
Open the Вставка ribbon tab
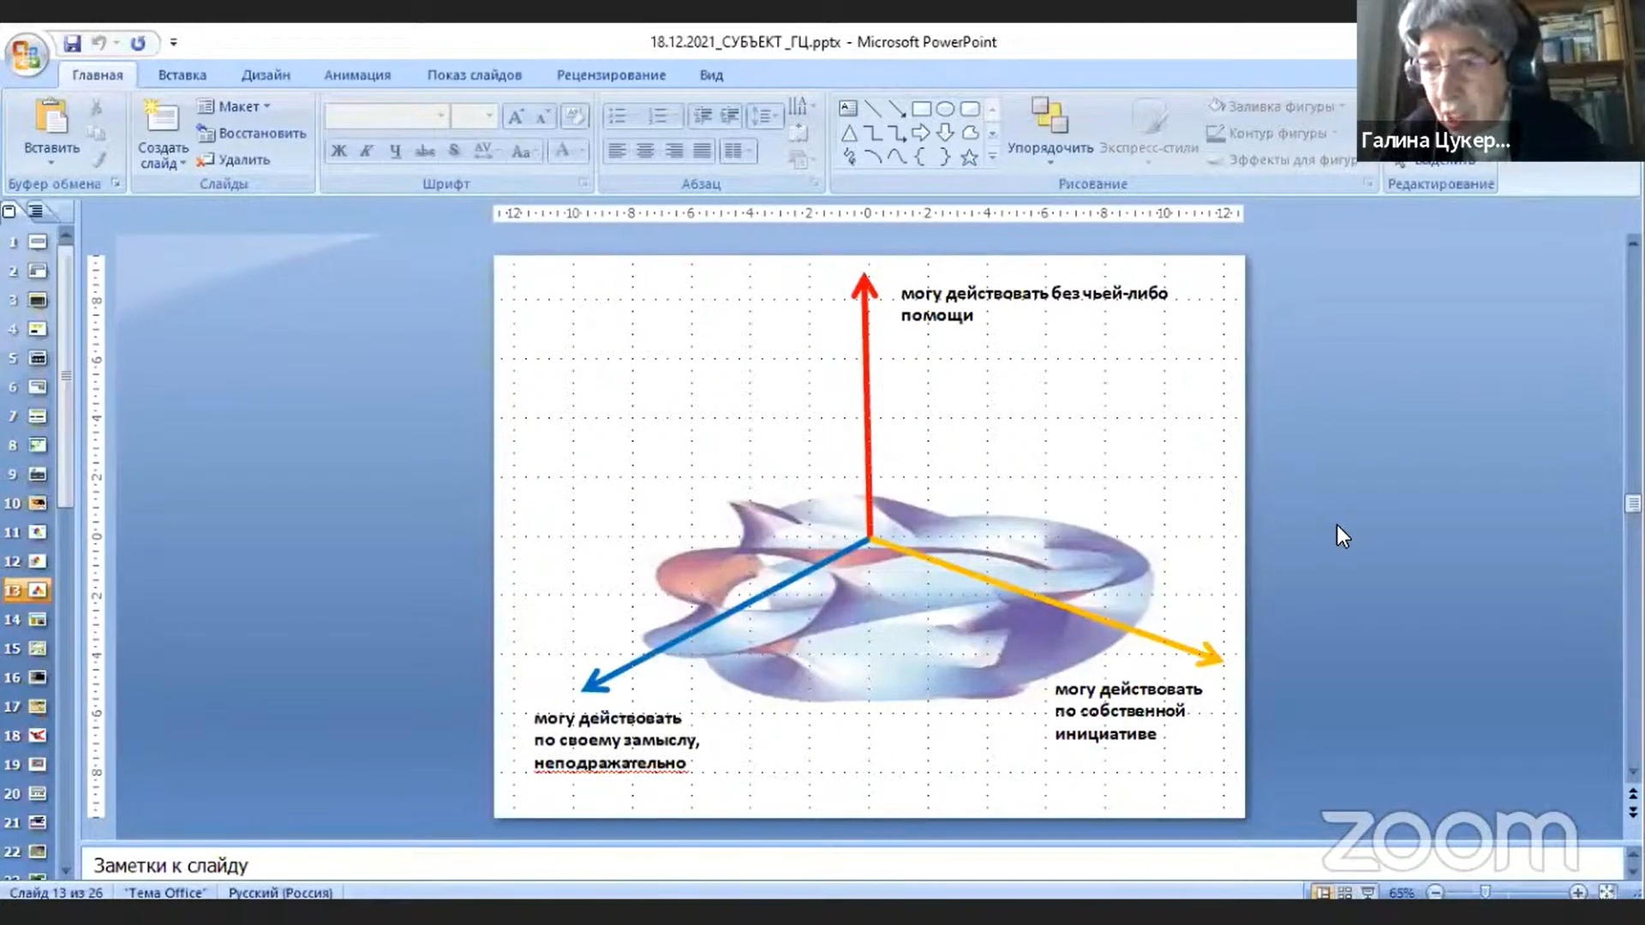182,75
